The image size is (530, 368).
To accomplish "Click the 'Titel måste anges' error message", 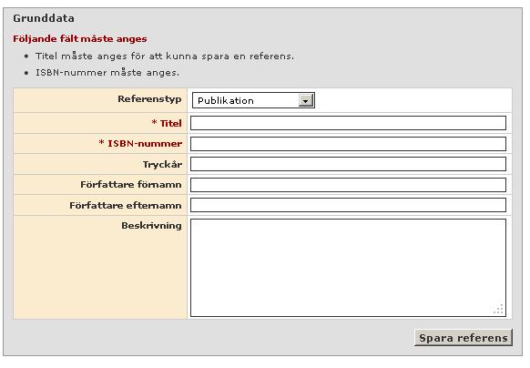I will (165, 56).
